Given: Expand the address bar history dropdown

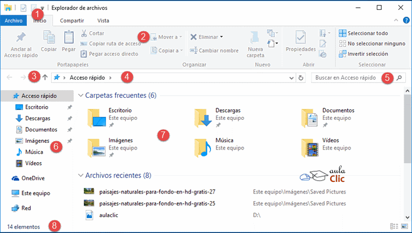Looking at the screenshot, I should (x=291, y=78).
